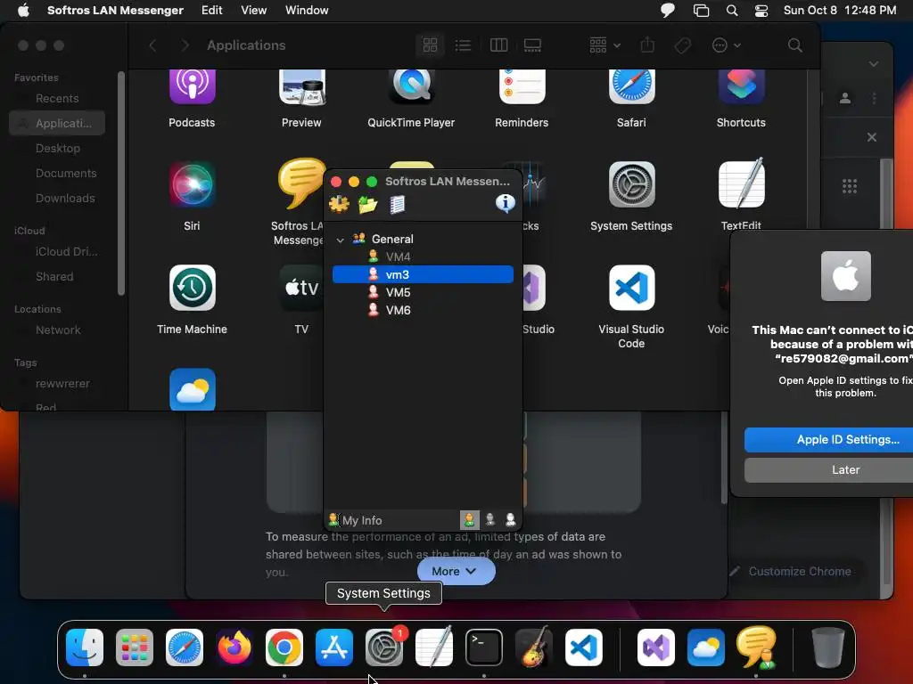Set status to gray away user icon
The image size is (913, 684).
490,519
